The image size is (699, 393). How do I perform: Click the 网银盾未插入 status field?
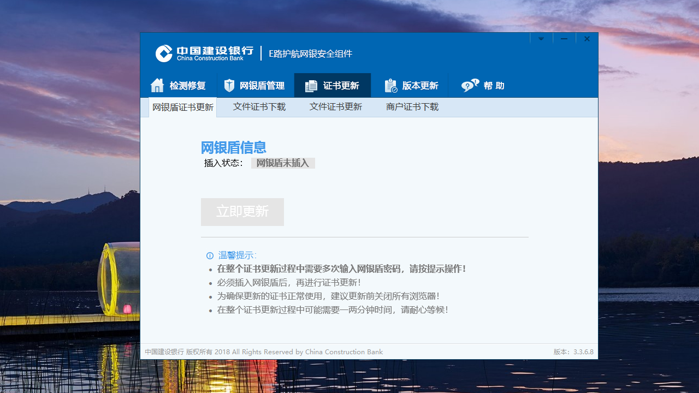(283, 163)
